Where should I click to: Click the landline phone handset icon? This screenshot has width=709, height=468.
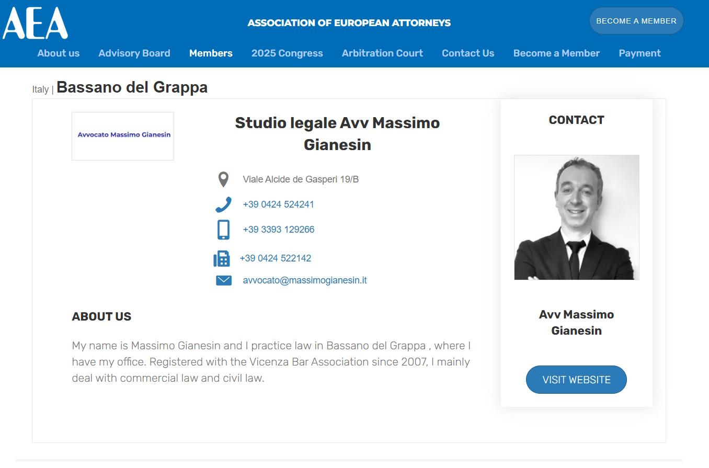click(x=223, y=204)
